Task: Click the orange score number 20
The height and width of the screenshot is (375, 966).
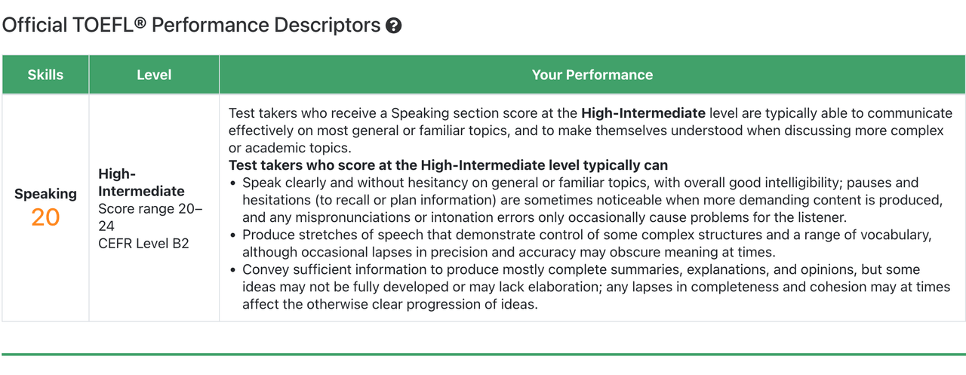Action: coord(45,217)
